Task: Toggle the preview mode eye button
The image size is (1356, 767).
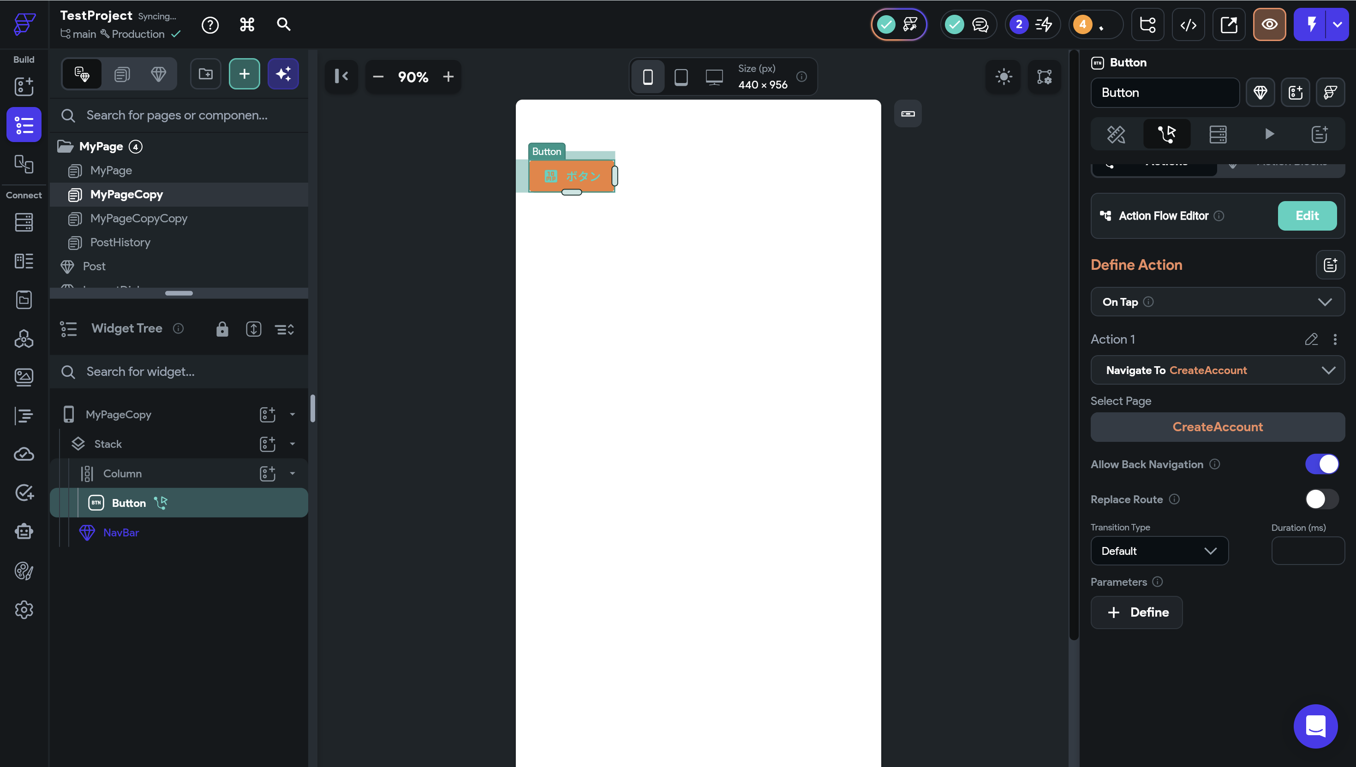Action: point(1269,25)
